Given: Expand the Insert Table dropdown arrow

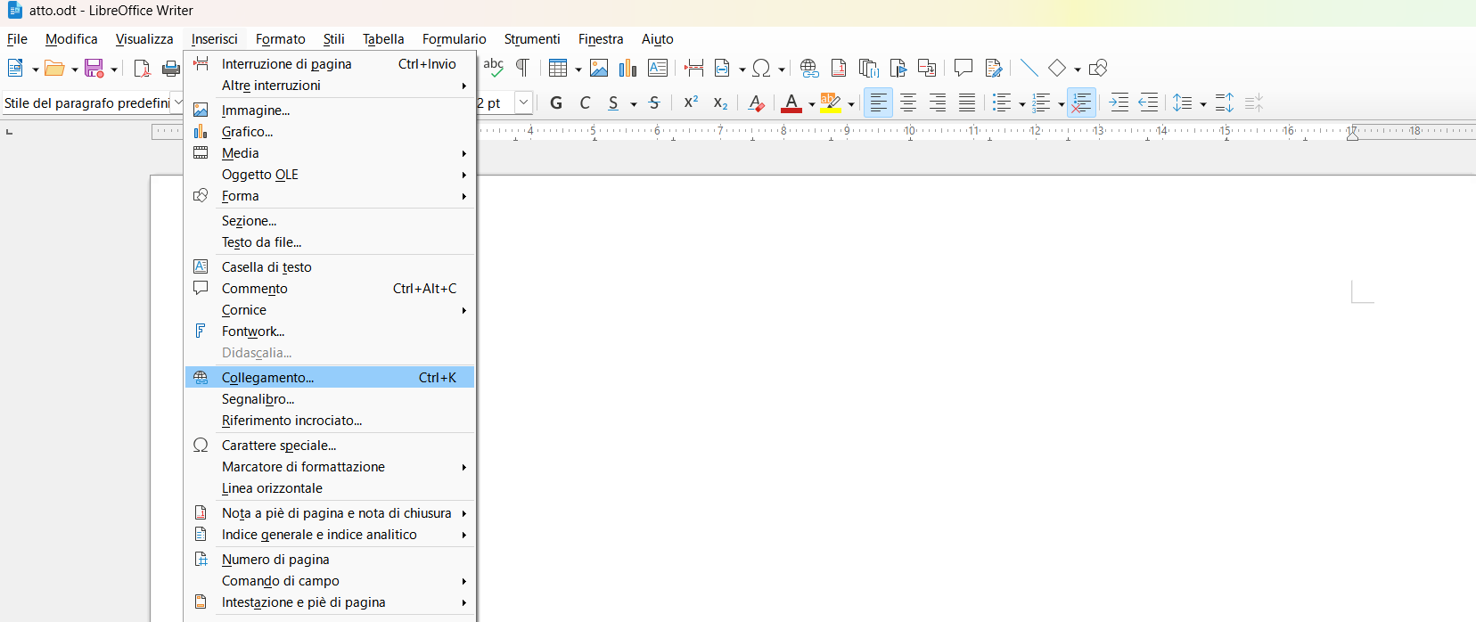Looking at the screenshot, I should point(578,69).
